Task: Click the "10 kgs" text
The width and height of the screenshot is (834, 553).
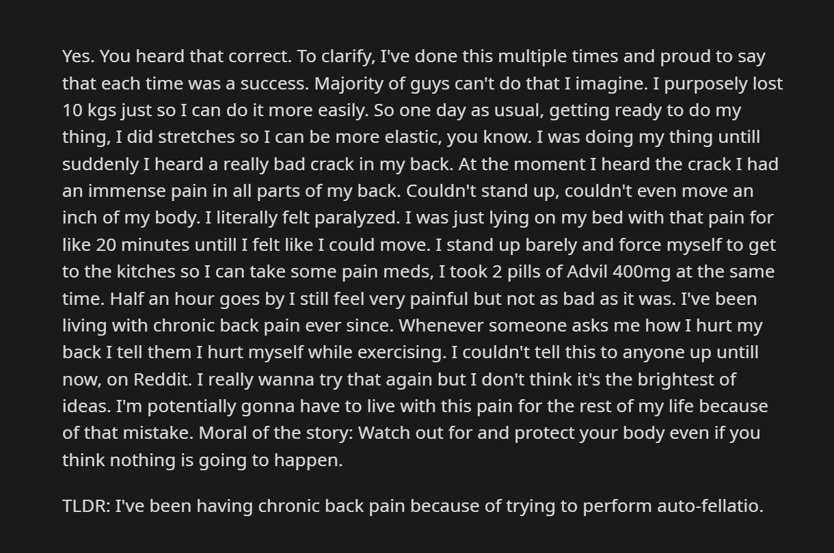Action: (89, 111)
